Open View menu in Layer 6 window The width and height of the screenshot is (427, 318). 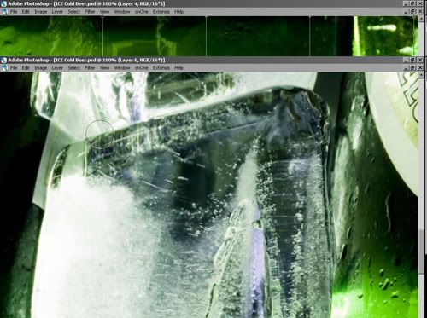[x=104, y=68]
